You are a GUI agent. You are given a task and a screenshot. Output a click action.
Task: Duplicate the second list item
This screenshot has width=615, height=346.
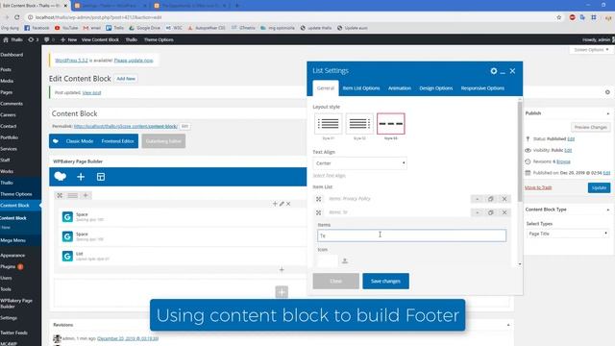click(x=491, y=212)
